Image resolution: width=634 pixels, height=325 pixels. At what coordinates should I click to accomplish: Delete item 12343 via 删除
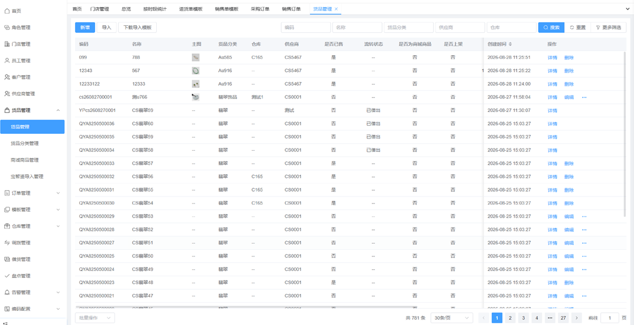[569, 71]
